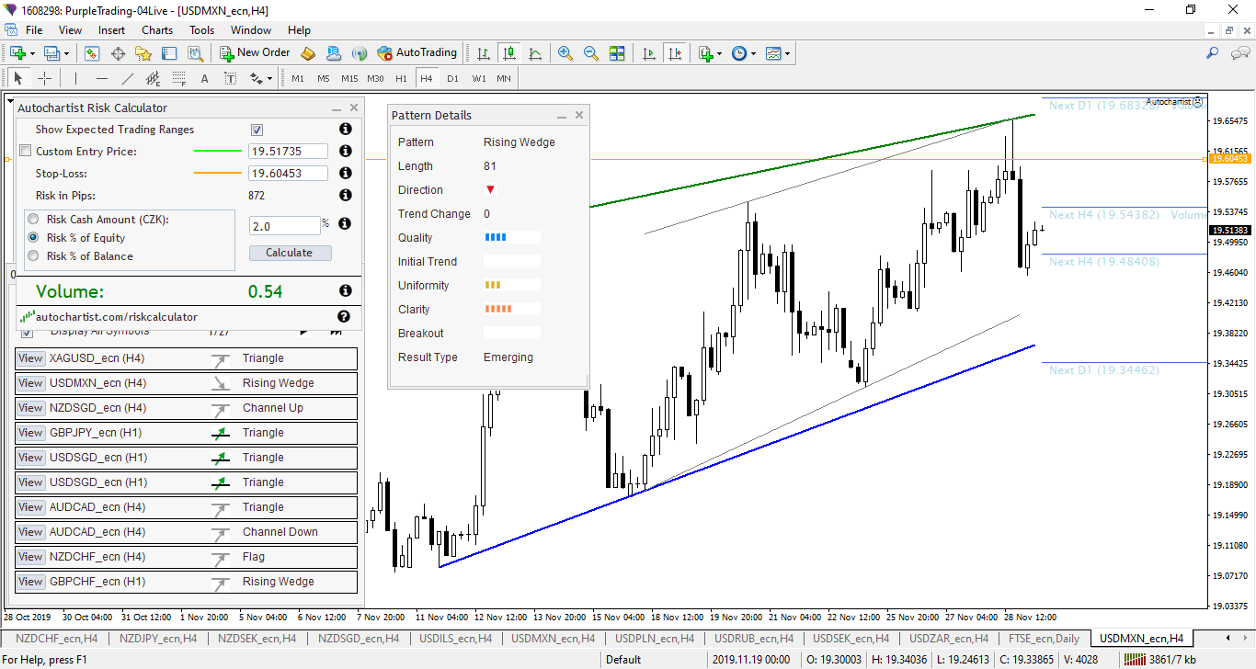Expand the Profiles dropdown arrow
This screenshot has height=669, width=1256.
tap(67, 53)
